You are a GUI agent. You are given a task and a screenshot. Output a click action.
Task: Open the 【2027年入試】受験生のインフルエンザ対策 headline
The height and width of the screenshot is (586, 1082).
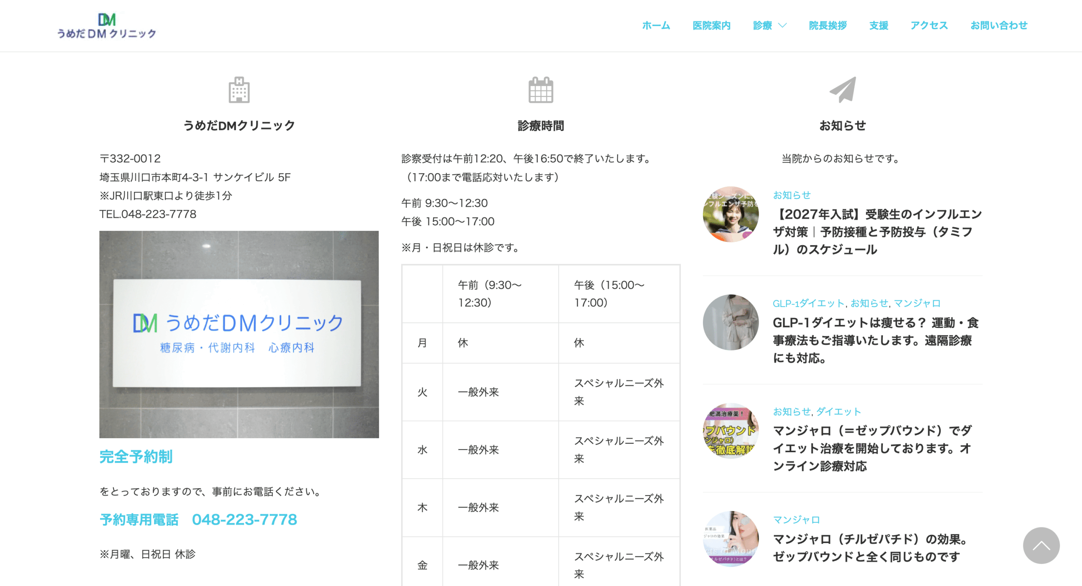[x=877, y=232]
